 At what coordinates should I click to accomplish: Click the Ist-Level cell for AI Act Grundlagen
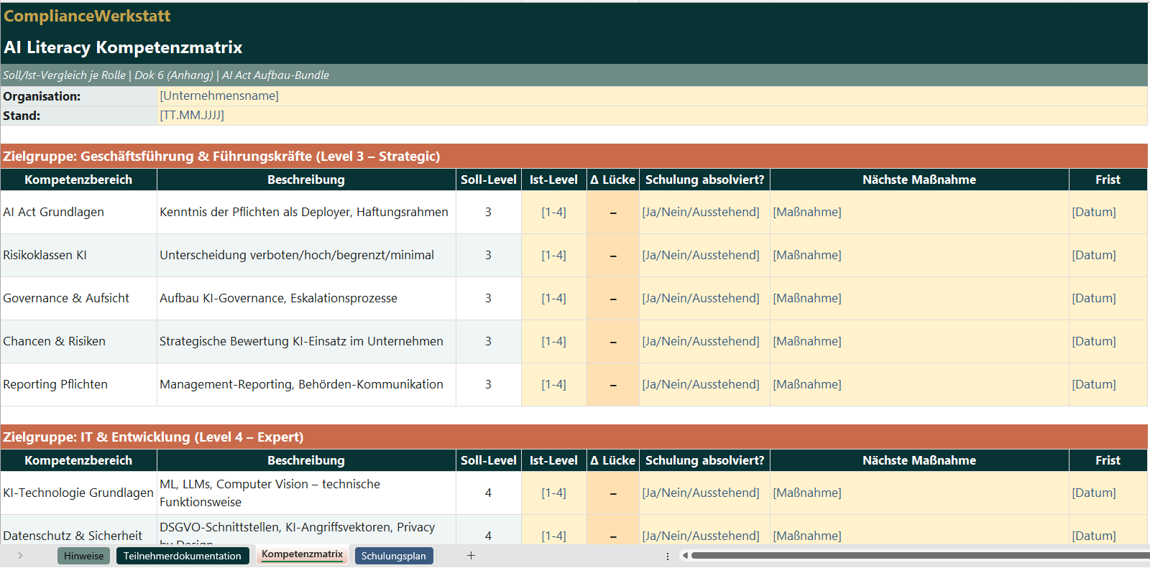pyautogui.click(x=553, y=212)
